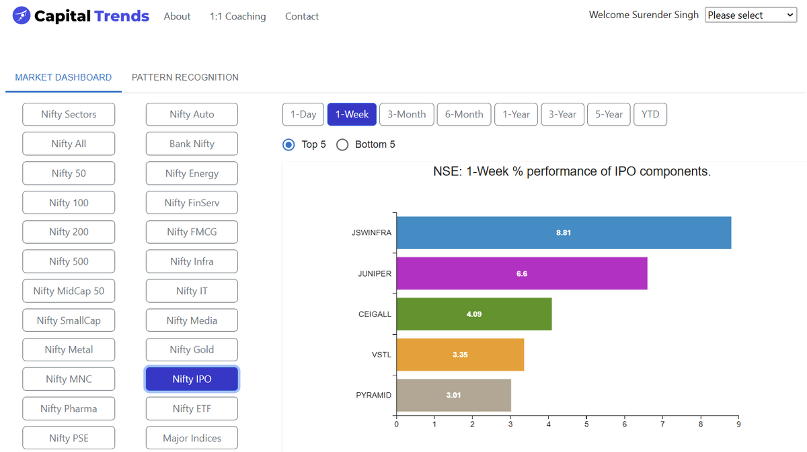Select the Nifty IT button
This screenshot has height=452, width=807.
click(x=192, y=291)
